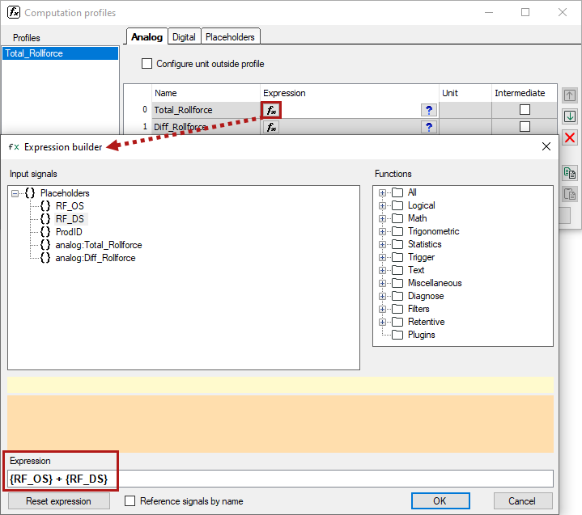582x515 pixels.
Task: Click help question mark in Total_Rollforce row
Action: point(429,110)
